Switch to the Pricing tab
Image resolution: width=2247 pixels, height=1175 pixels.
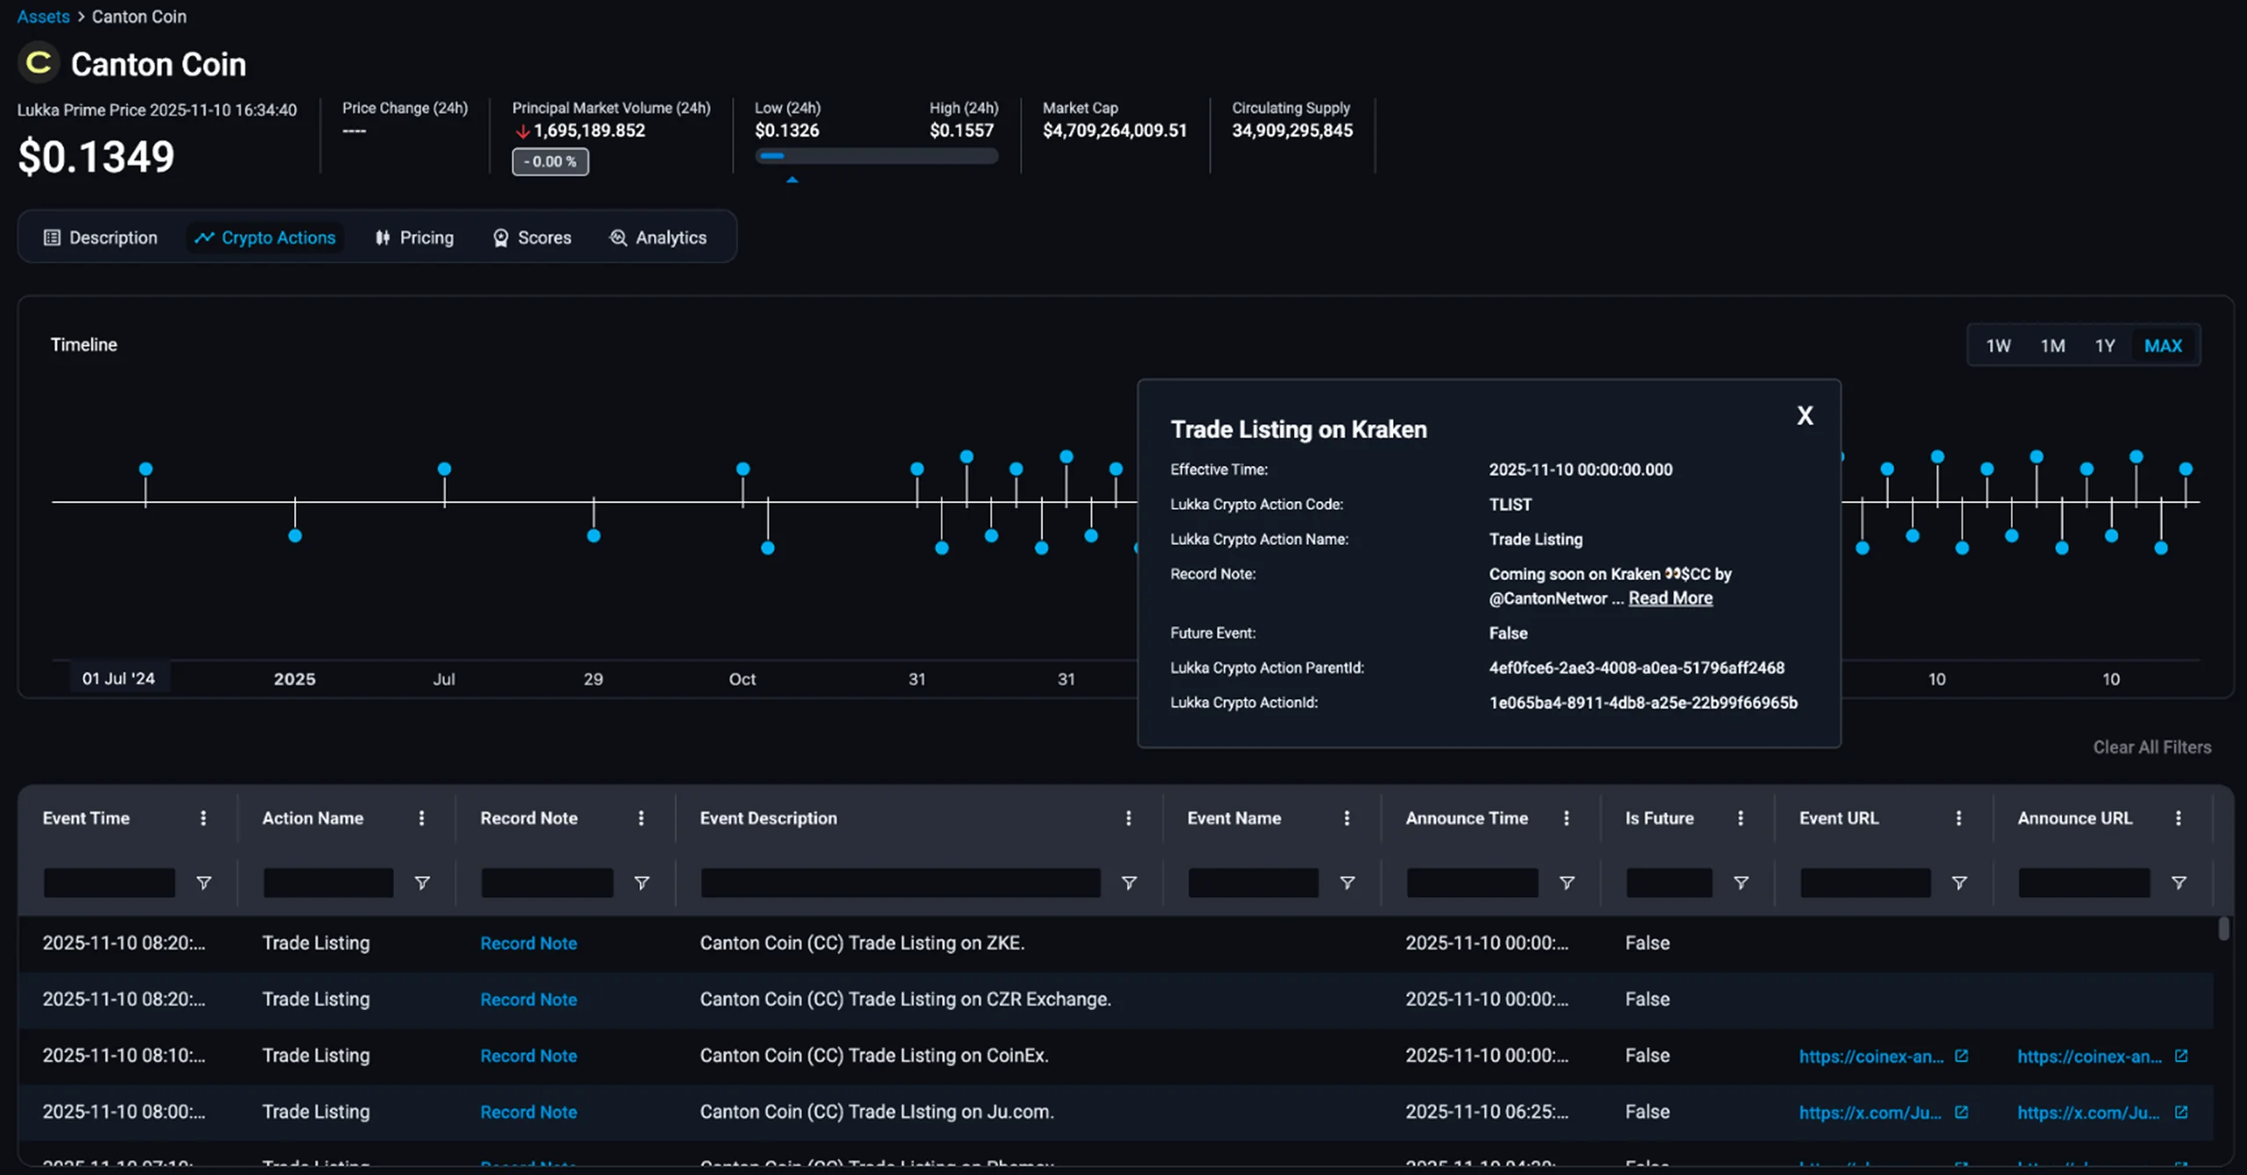tap(414, 238)
